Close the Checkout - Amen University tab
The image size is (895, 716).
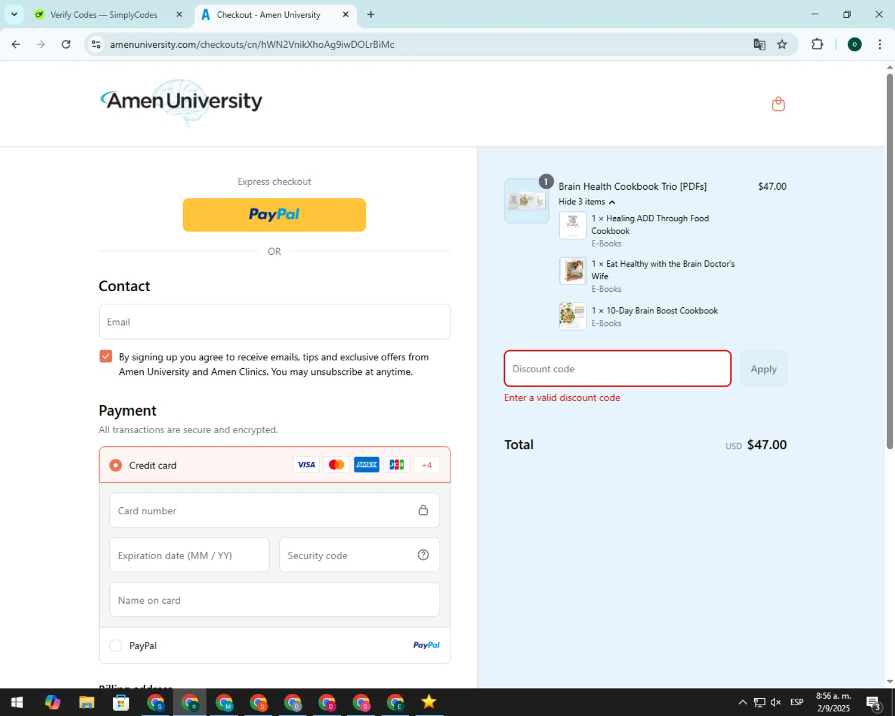(345, 14)
